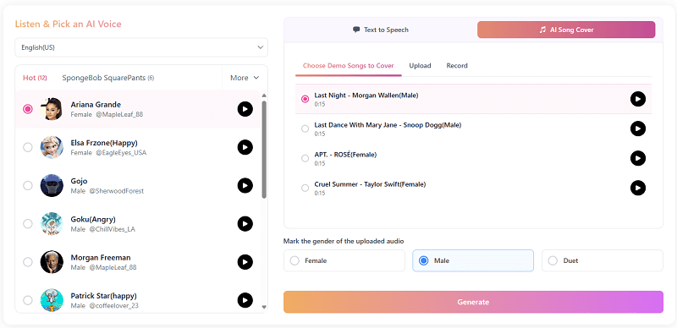Play the Goku(Angry) voice sample
This screenshot has width=677, height=328.
click(x=245, y=224)
